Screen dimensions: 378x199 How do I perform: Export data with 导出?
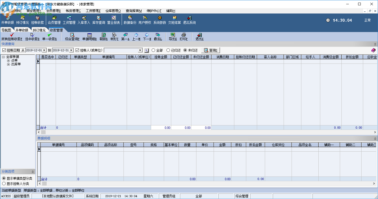(173, 37)
